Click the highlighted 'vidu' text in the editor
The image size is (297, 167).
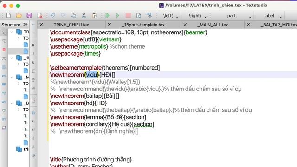click(91, 75)
